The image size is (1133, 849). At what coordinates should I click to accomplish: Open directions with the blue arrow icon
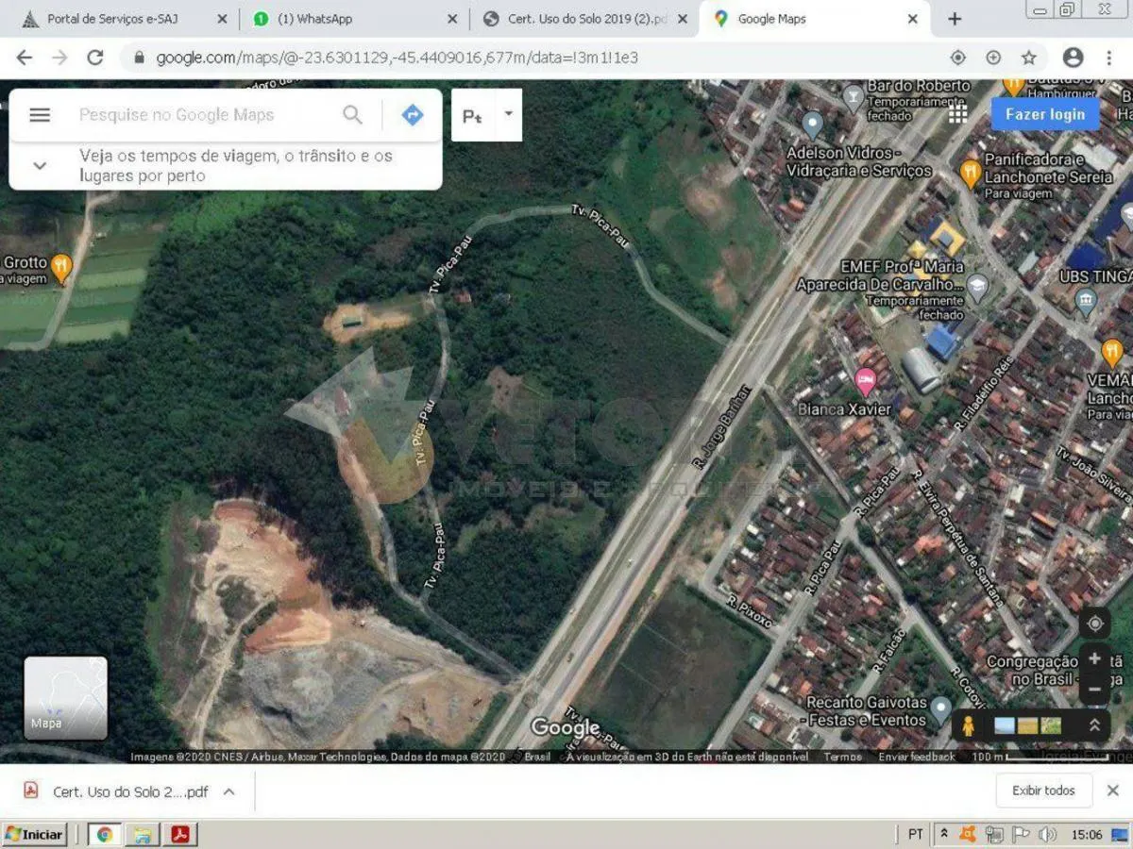[413, 115]
